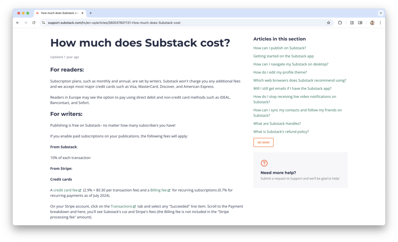Open What is Substack's refund policy article
Image resolution: width=398 pixels, height=242 pixels.
tap(281, 131)
